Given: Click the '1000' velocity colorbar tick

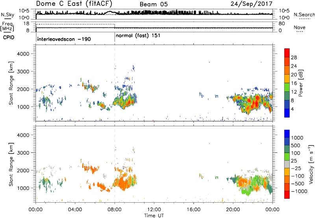Looking at the screenshot, I should click(x=297, y=138).
